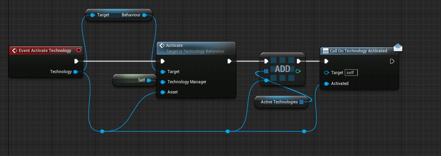
Task: Click the Self node output pin
Action: click(149, 80)
